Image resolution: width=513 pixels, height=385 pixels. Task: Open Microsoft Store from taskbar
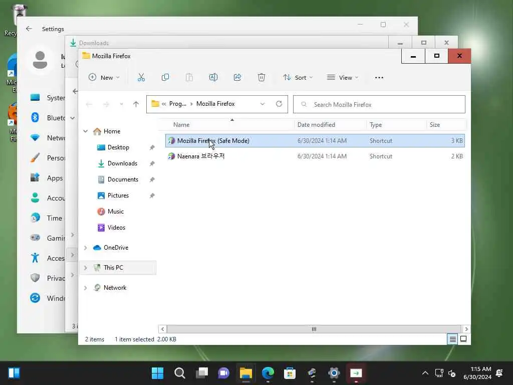pyautogui.click(x=290, y=373)
